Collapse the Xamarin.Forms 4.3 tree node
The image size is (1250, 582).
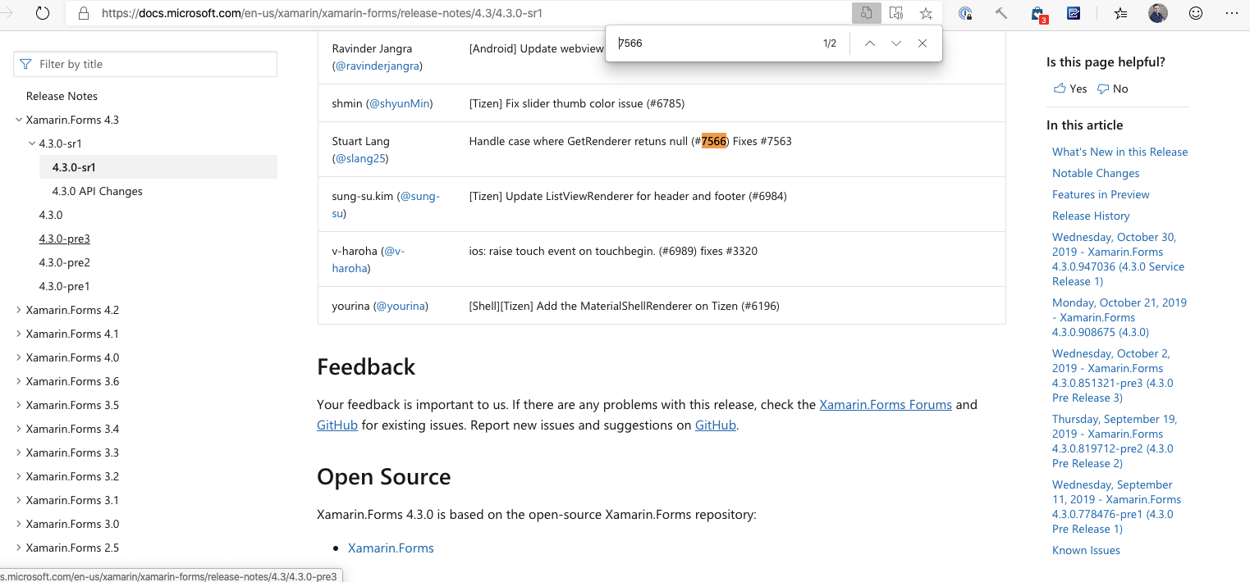(19, 120)
